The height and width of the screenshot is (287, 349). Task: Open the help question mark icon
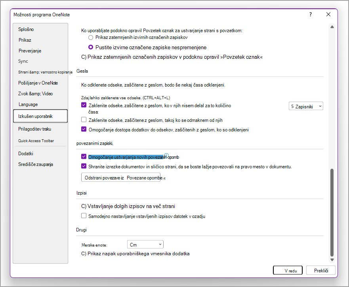click(311, 15)
